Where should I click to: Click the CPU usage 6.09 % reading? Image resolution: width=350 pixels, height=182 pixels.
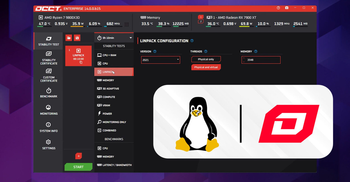click(x=94, y=24)
